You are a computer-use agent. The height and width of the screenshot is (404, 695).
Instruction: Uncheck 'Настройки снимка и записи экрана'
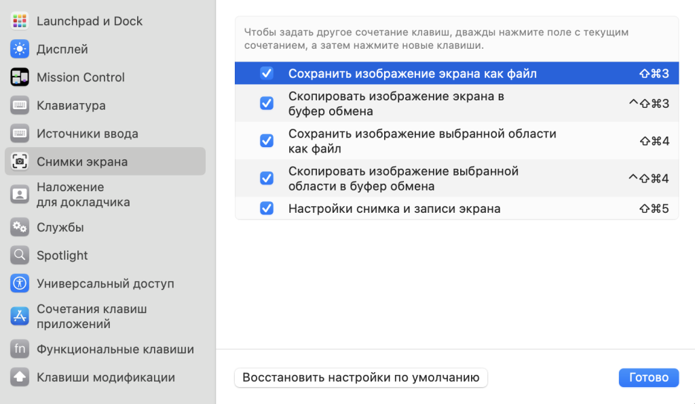[x=266, y=209]
